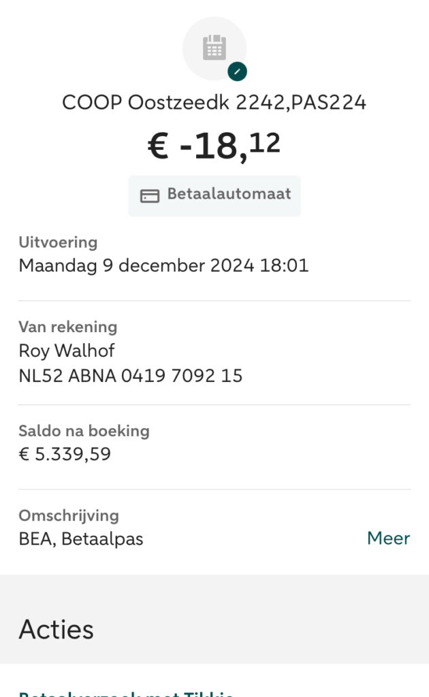The height and width of the screenshot is (697, 429).
Task: Click the Saldo na boeking label
Action: point(84,431)
